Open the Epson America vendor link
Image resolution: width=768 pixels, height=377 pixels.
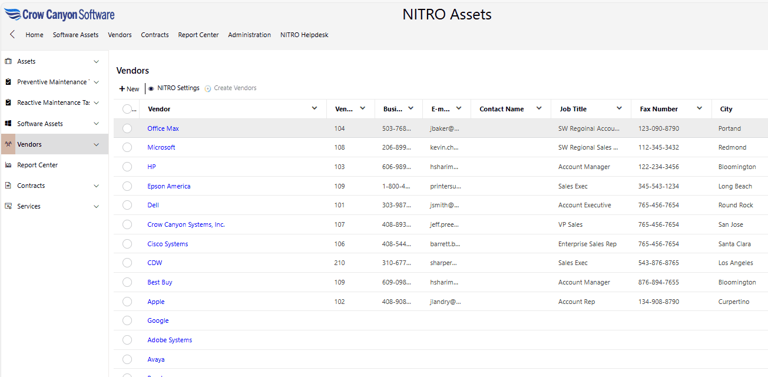coord(169,186)
